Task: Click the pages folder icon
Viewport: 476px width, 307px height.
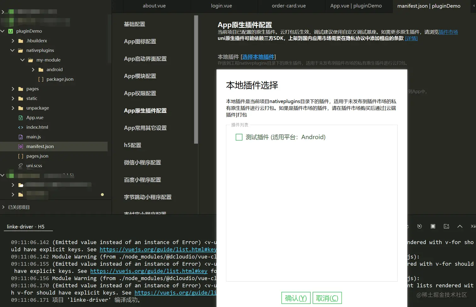Action: pyautogui.click(x=21, y=89)
